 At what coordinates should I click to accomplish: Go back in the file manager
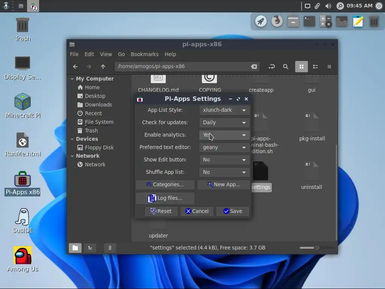(75, 67)
